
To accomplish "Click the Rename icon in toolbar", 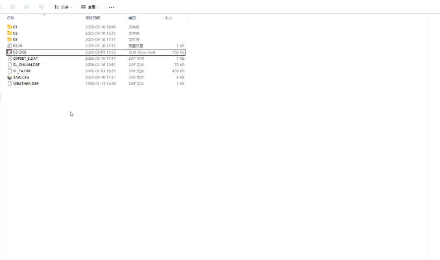I will coord(12,7).
